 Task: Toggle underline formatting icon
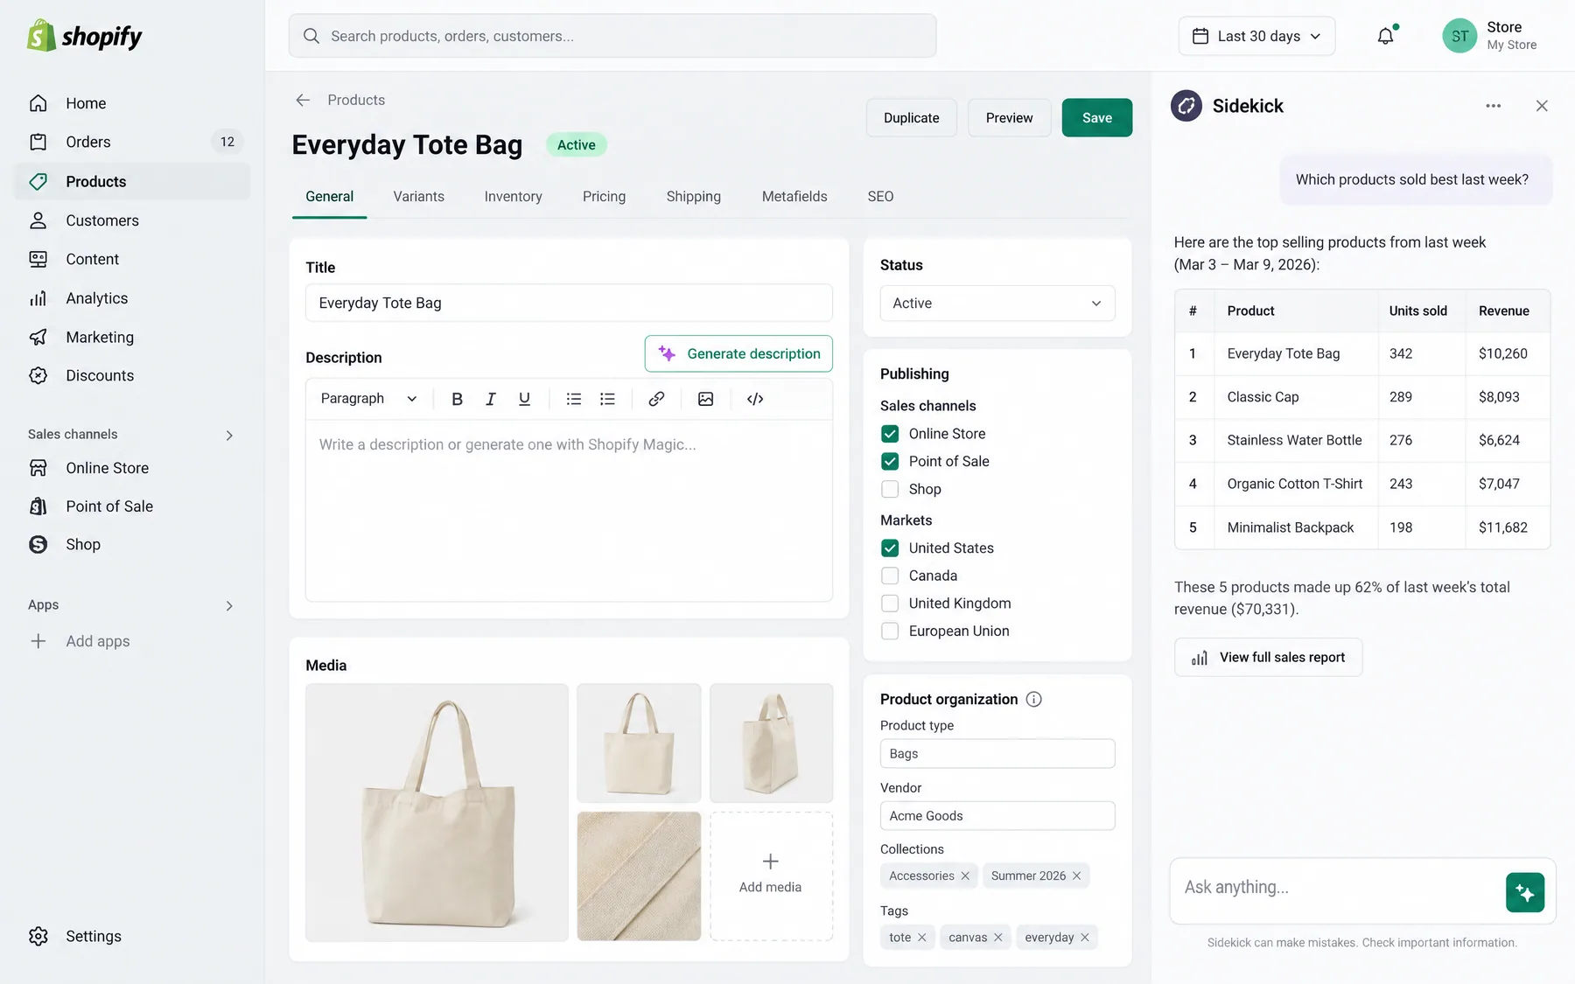click(524, 399)
